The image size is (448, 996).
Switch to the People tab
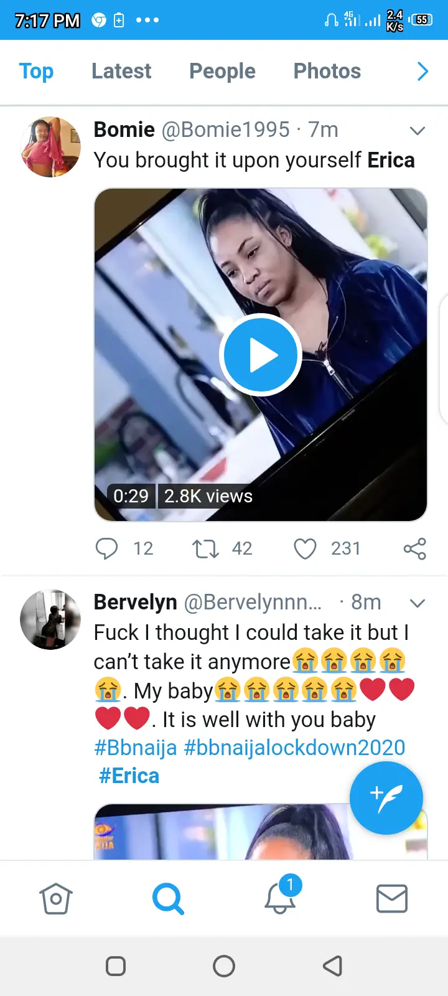tap(222, 72)
